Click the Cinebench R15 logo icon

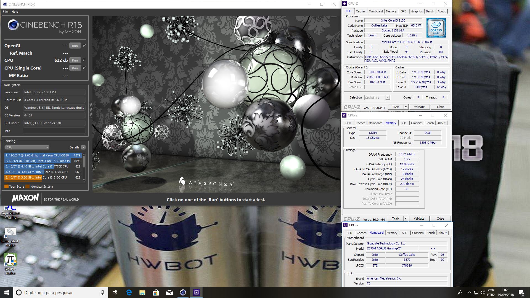[13, 25]
